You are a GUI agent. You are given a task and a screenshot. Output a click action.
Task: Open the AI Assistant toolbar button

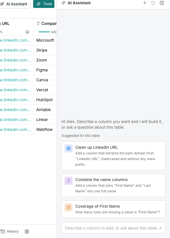click(15, 4)
